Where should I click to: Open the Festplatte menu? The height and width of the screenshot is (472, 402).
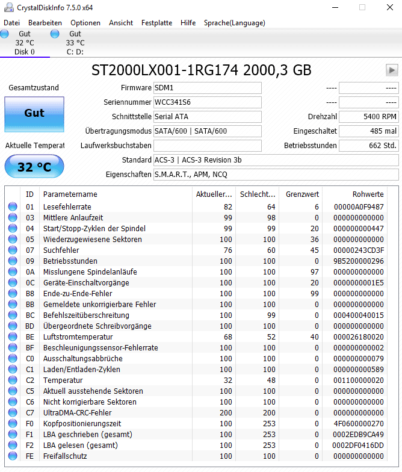156,23
